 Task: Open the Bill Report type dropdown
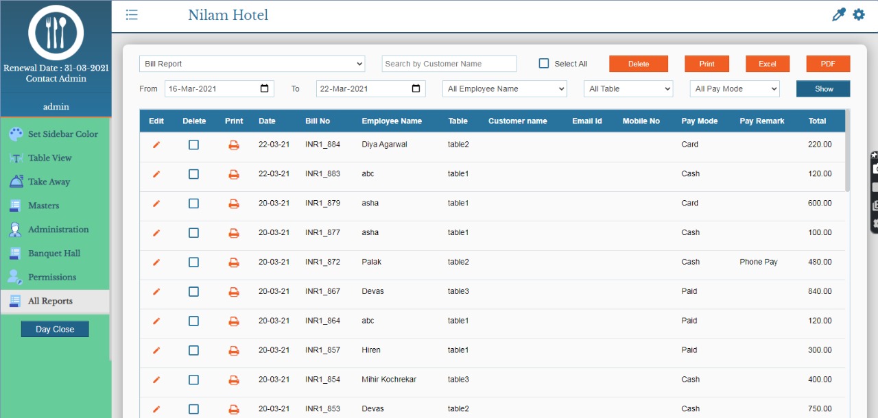(252, 64)
